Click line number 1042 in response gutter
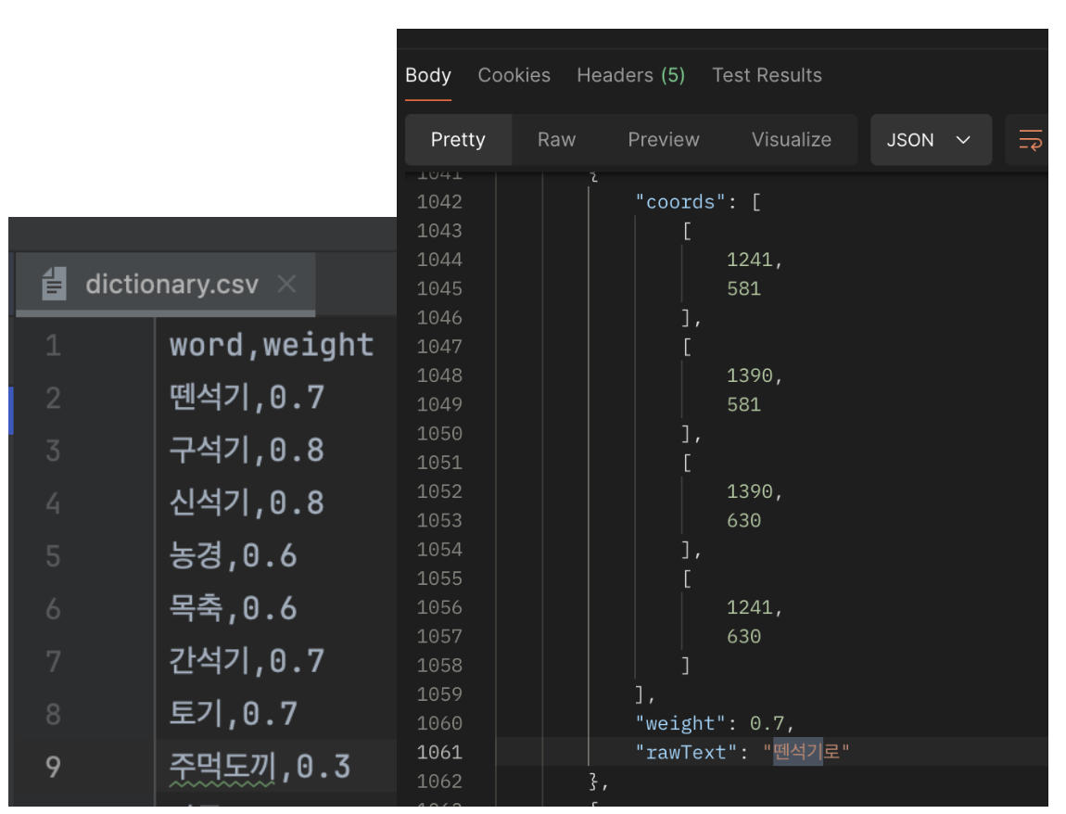 439,202
